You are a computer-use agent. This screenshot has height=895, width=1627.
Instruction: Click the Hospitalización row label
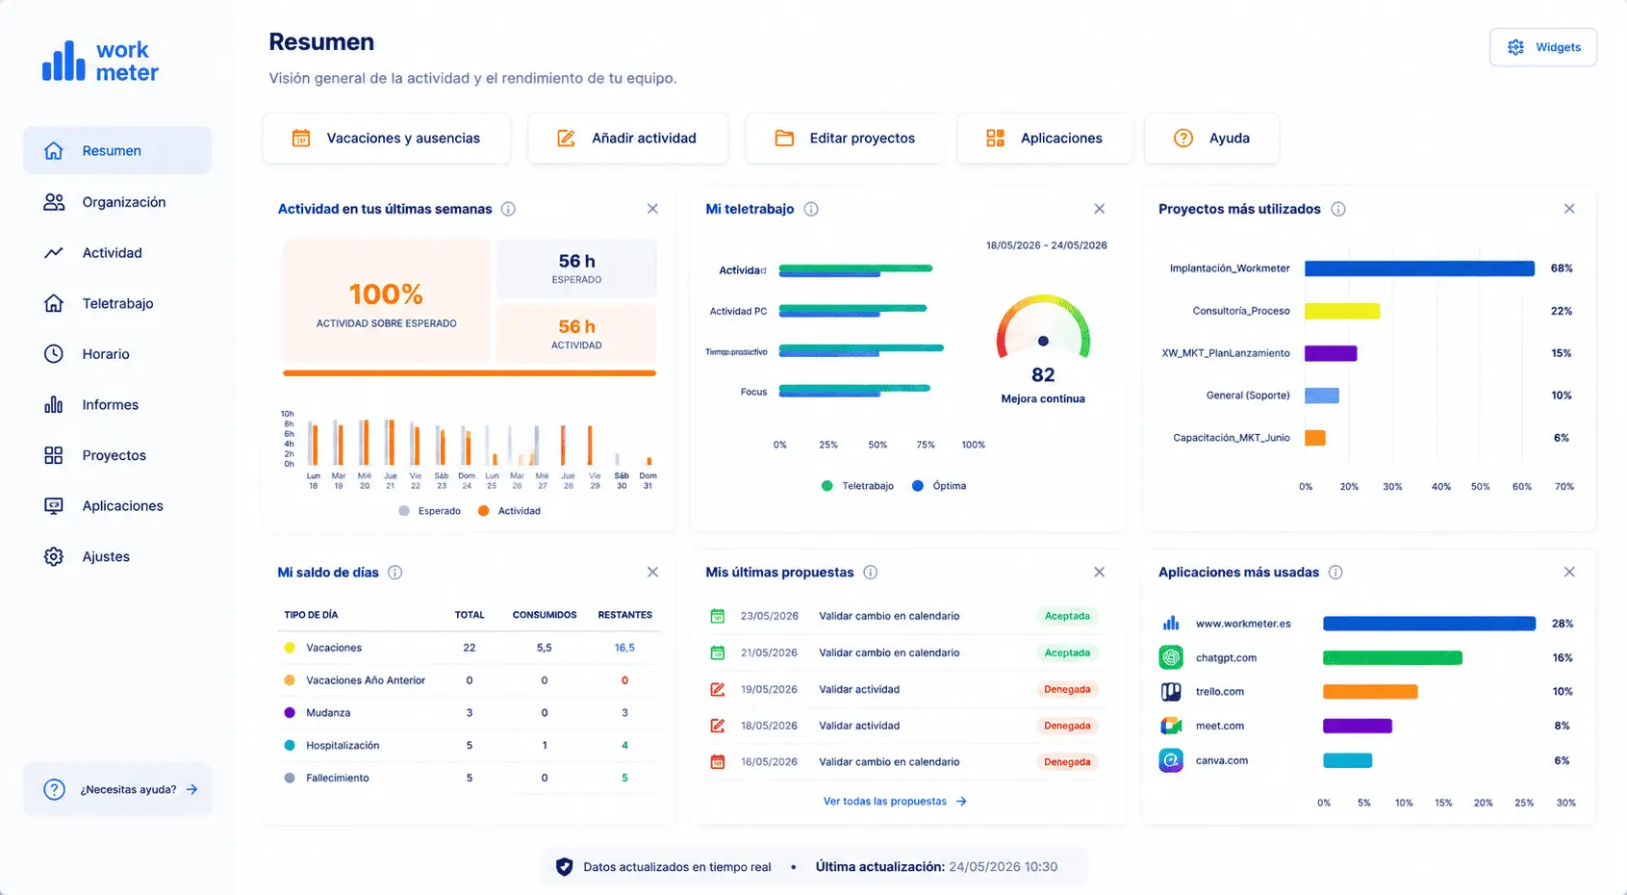point(343,746)
